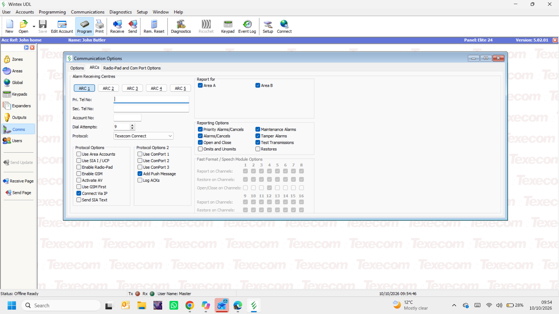Select the ARC 4 button

coord(156,88)
